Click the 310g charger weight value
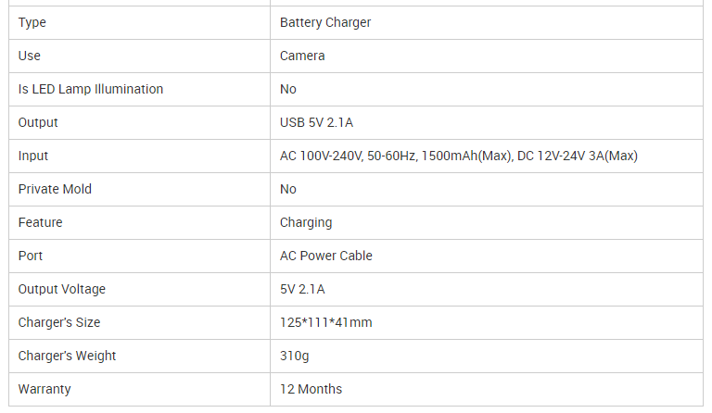 click(294, 356)
